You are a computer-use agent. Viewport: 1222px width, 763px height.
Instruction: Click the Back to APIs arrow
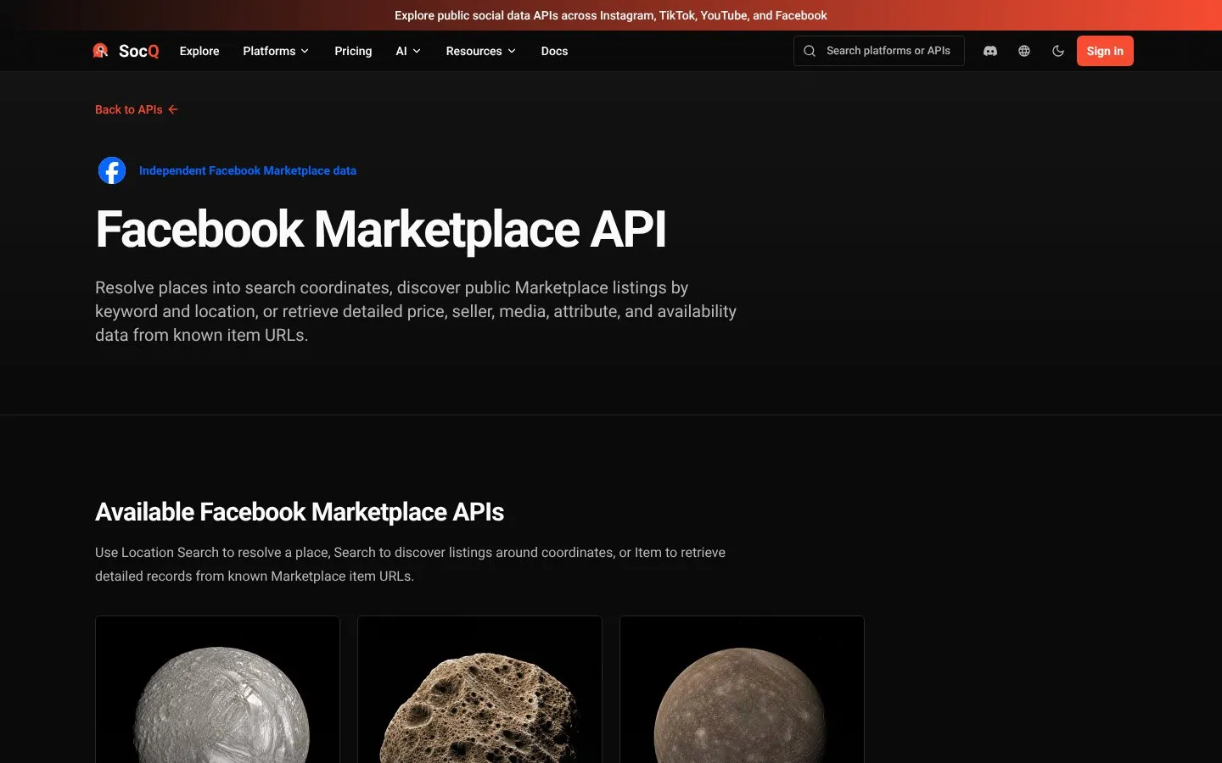(x=173, y=109)
